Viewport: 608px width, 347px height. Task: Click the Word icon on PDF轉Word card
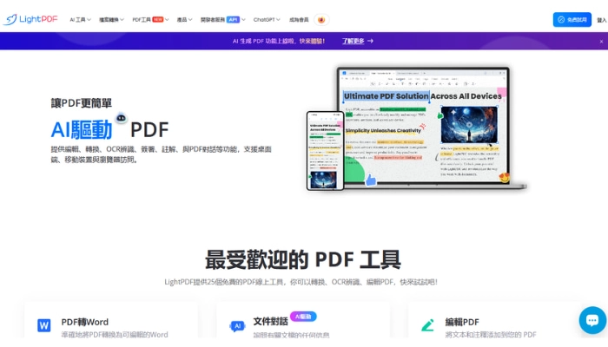(44, 325)
